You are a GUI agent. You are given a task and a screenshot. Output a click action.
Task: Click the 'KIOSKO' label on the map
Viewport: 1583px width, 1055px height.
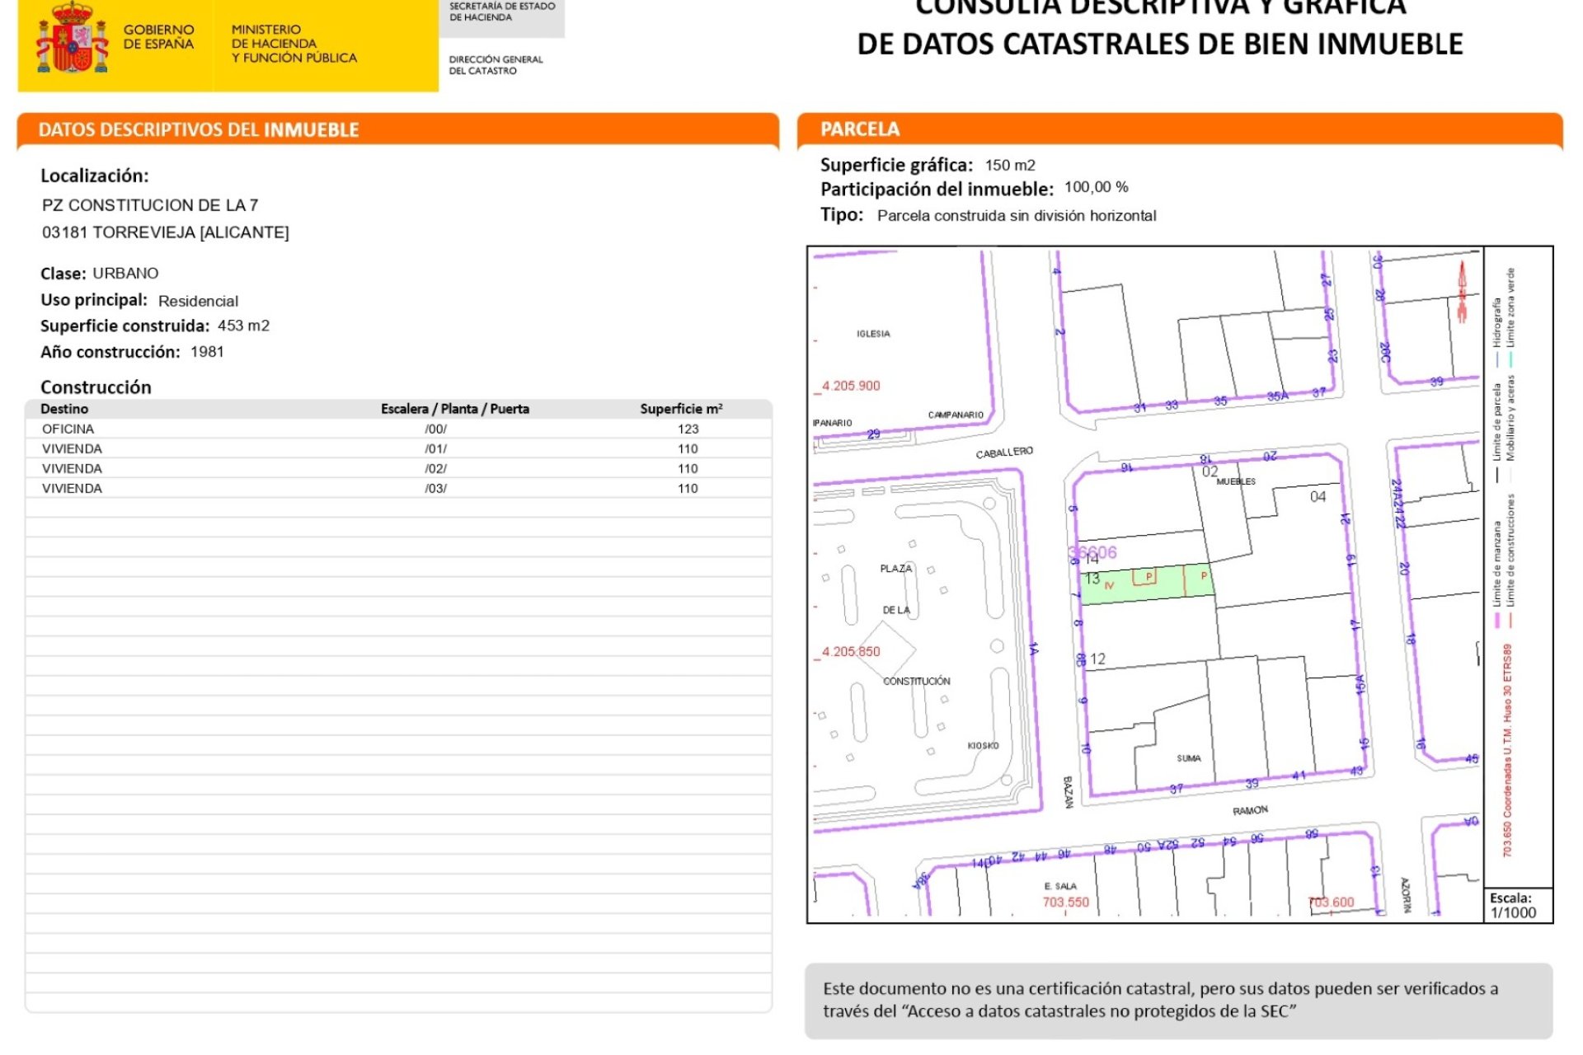(983, 746)
